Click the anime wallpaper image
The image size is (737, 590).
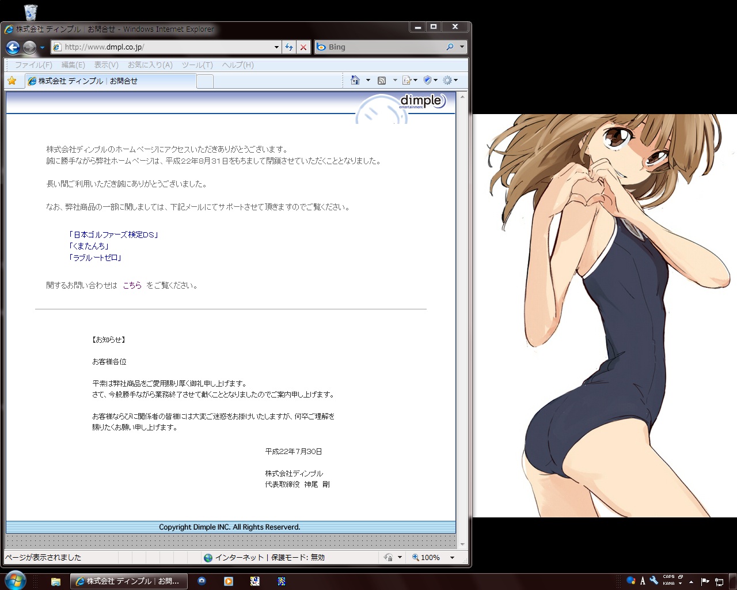(x=605, y=315)
